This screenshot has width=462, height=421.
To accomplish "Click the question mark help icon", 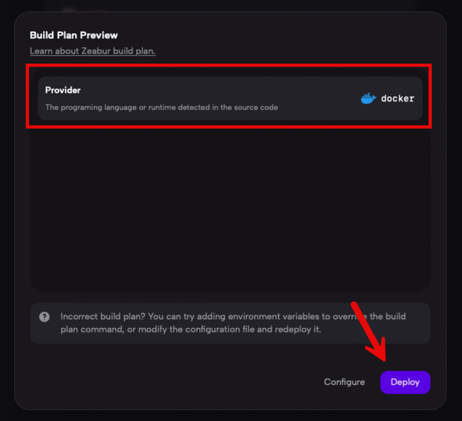I will point(44,317).
